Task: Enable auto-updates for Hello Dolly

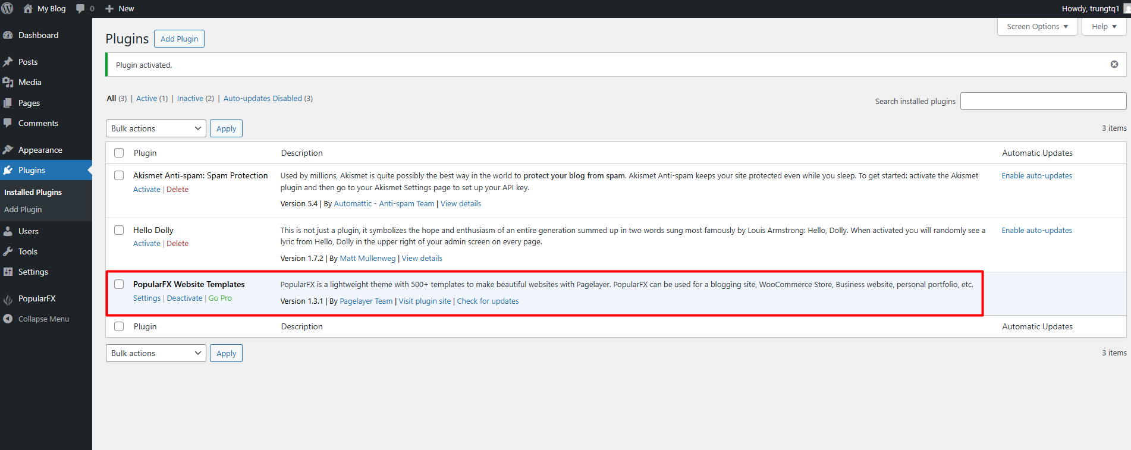Action: click(1036, 230)
